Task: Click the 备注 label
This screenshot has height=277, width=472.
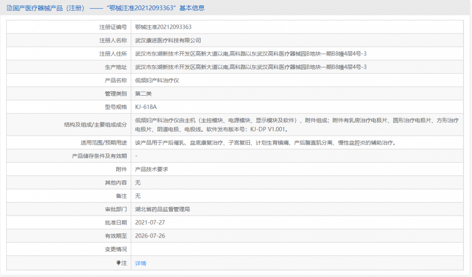Action: (122, 196)
